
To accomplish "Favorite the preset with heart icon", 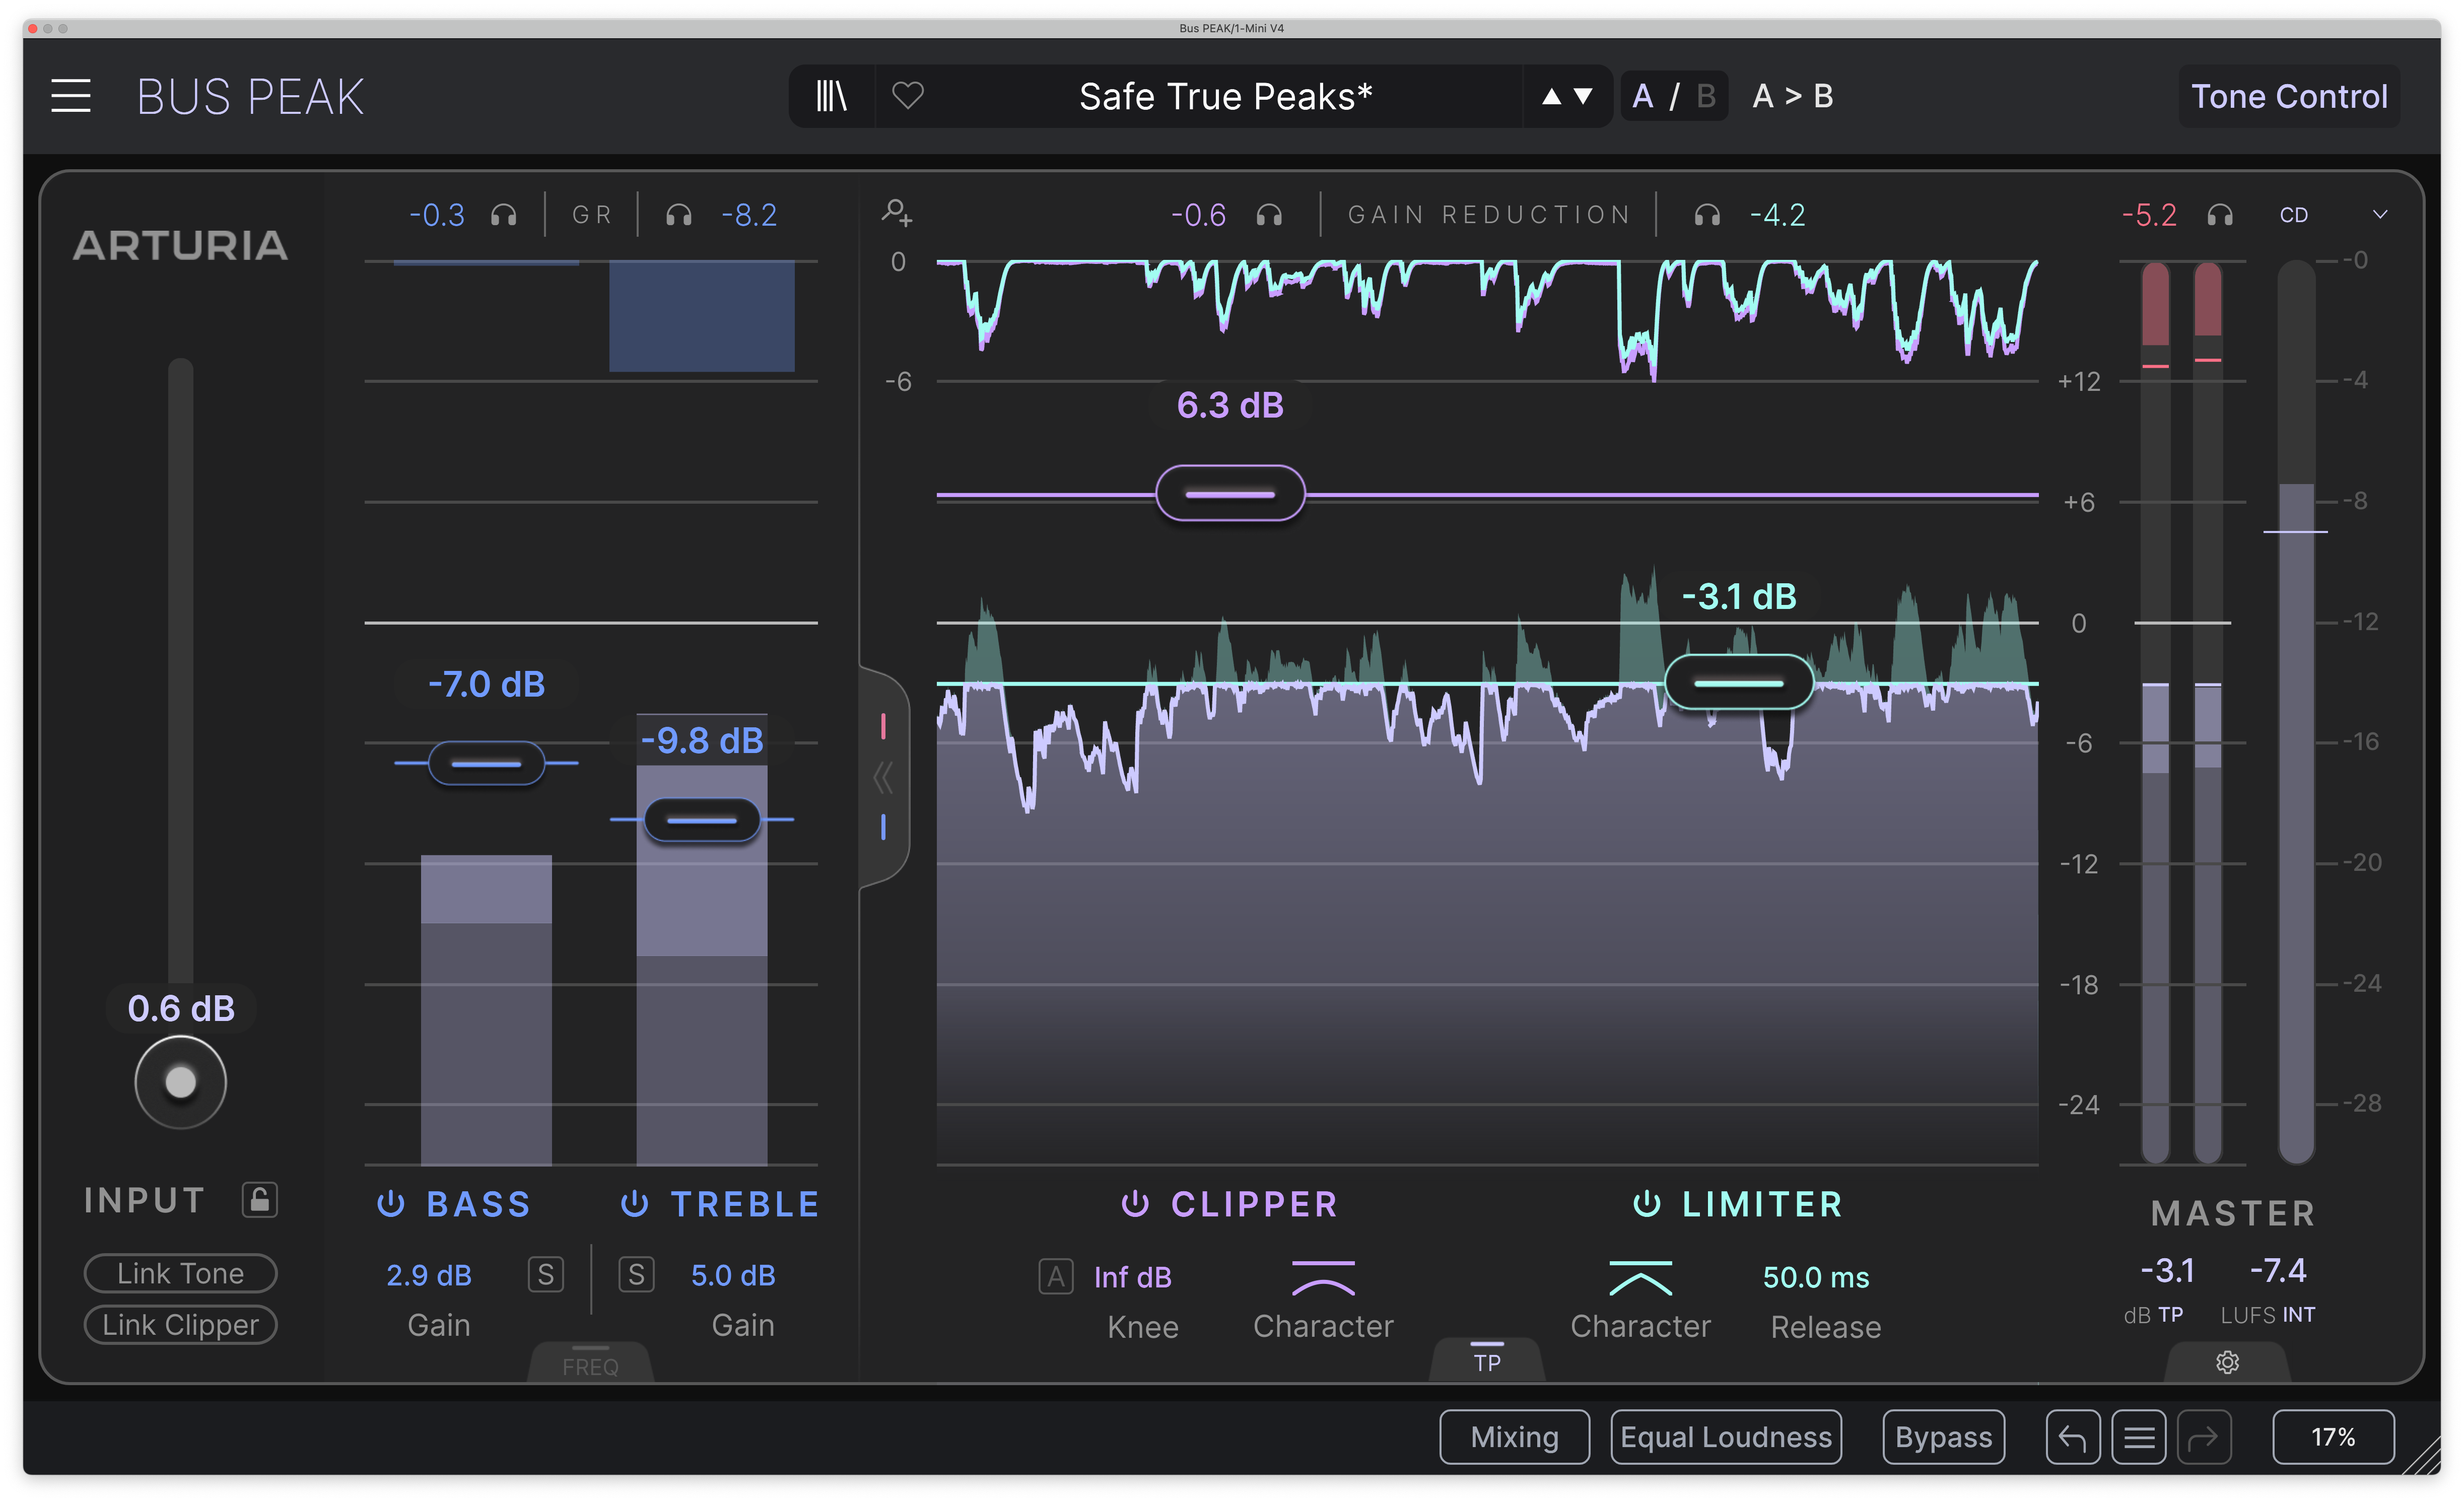I will 908,96.
